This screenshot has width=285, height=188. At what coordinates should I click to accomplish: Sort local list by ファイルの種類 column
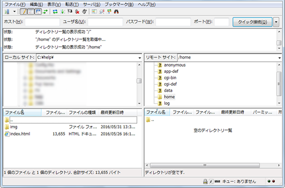(83, 112)
